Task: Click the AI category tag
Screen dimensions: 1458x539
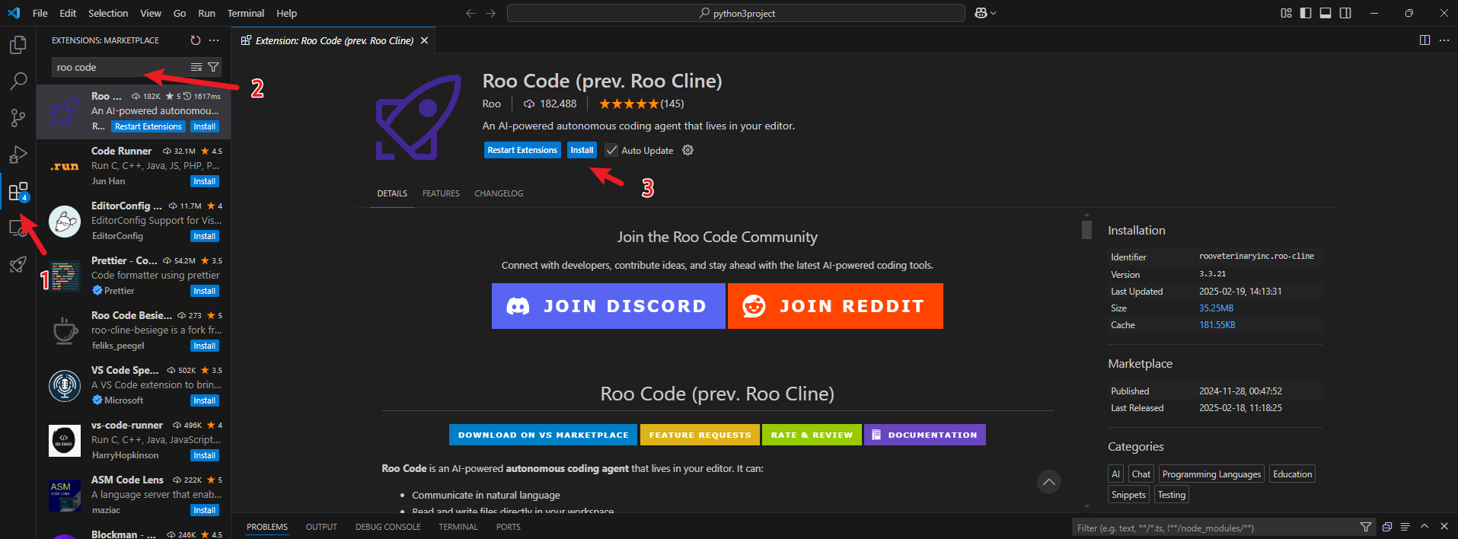Action: pos(1115,474)
